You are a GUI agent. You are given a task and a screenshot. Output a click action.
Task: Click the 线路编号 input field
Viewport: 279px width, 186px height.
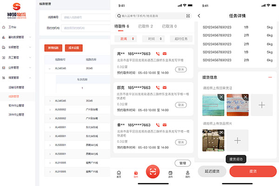point(86,17)
